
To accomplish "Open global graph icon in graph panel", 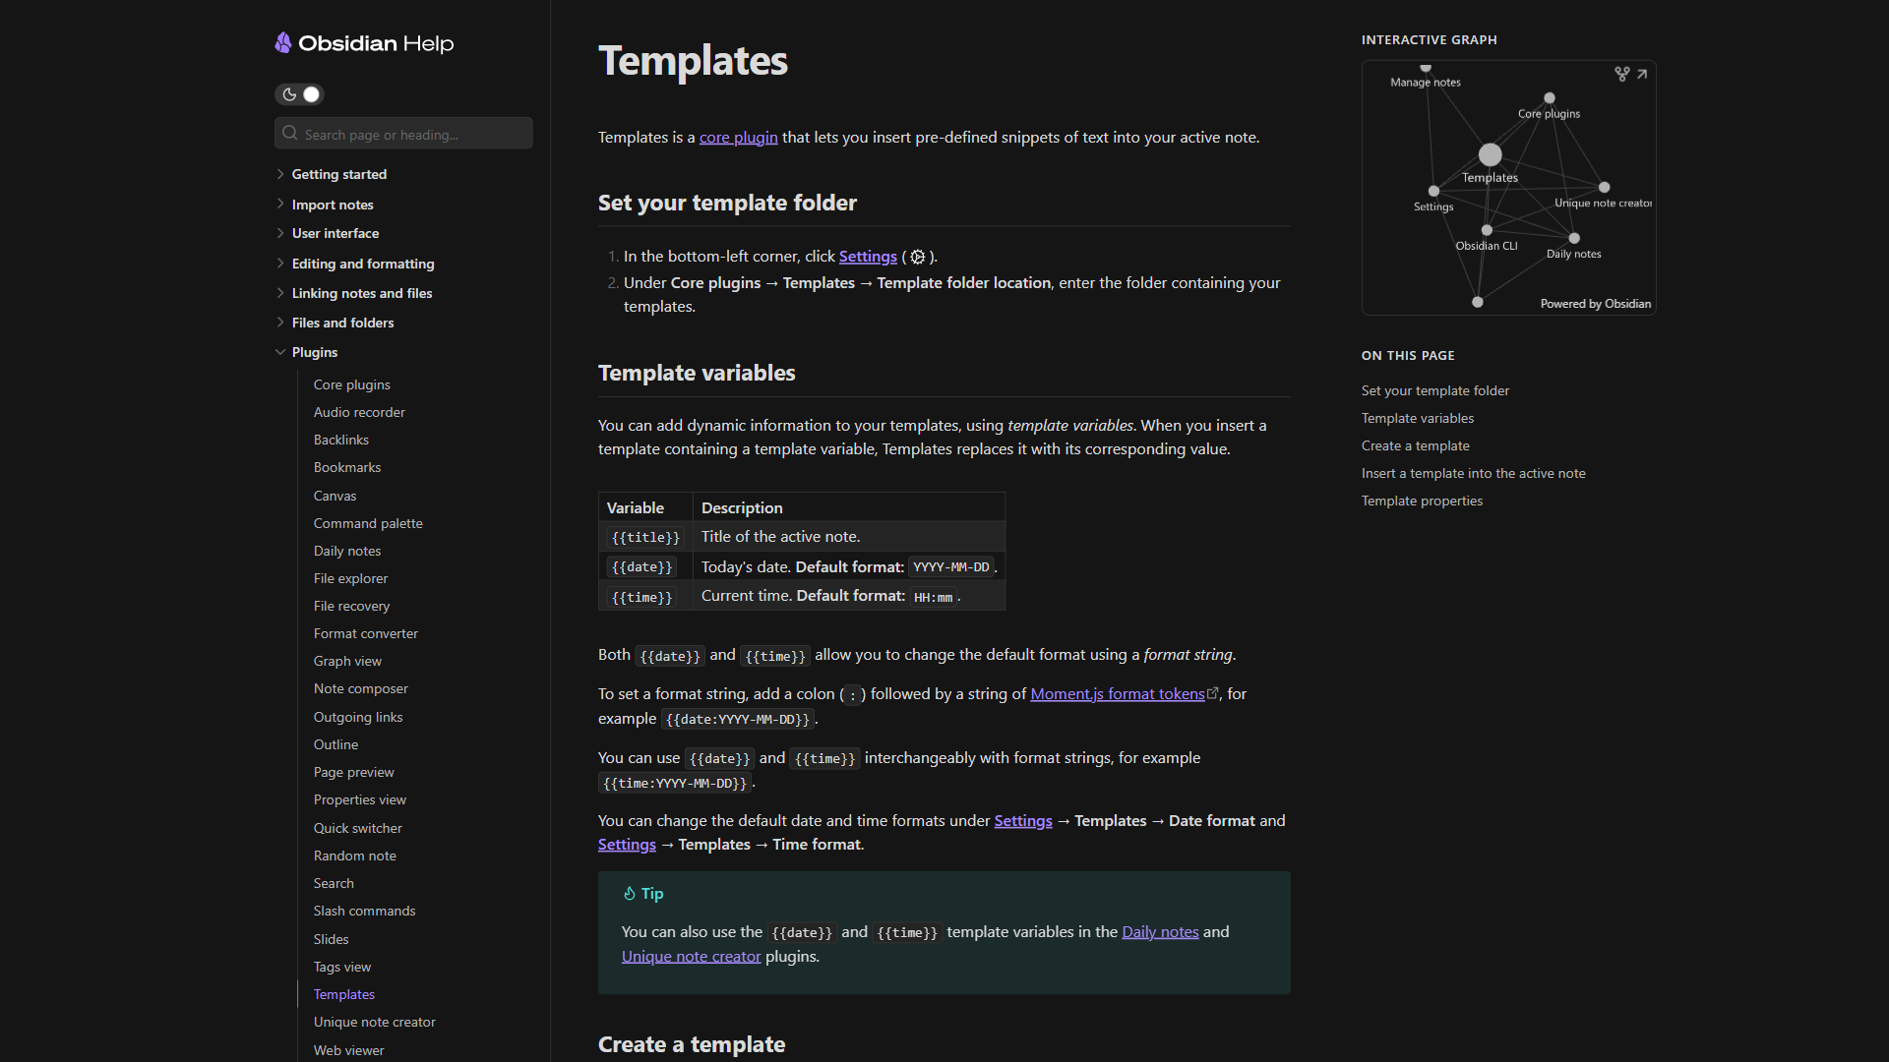I will tap(1622, 74).
